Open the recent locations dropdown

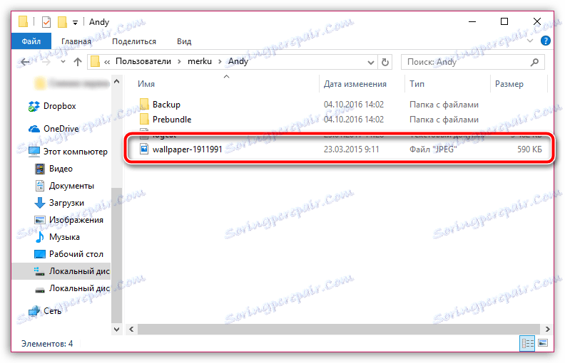click(x=63, y=62)
